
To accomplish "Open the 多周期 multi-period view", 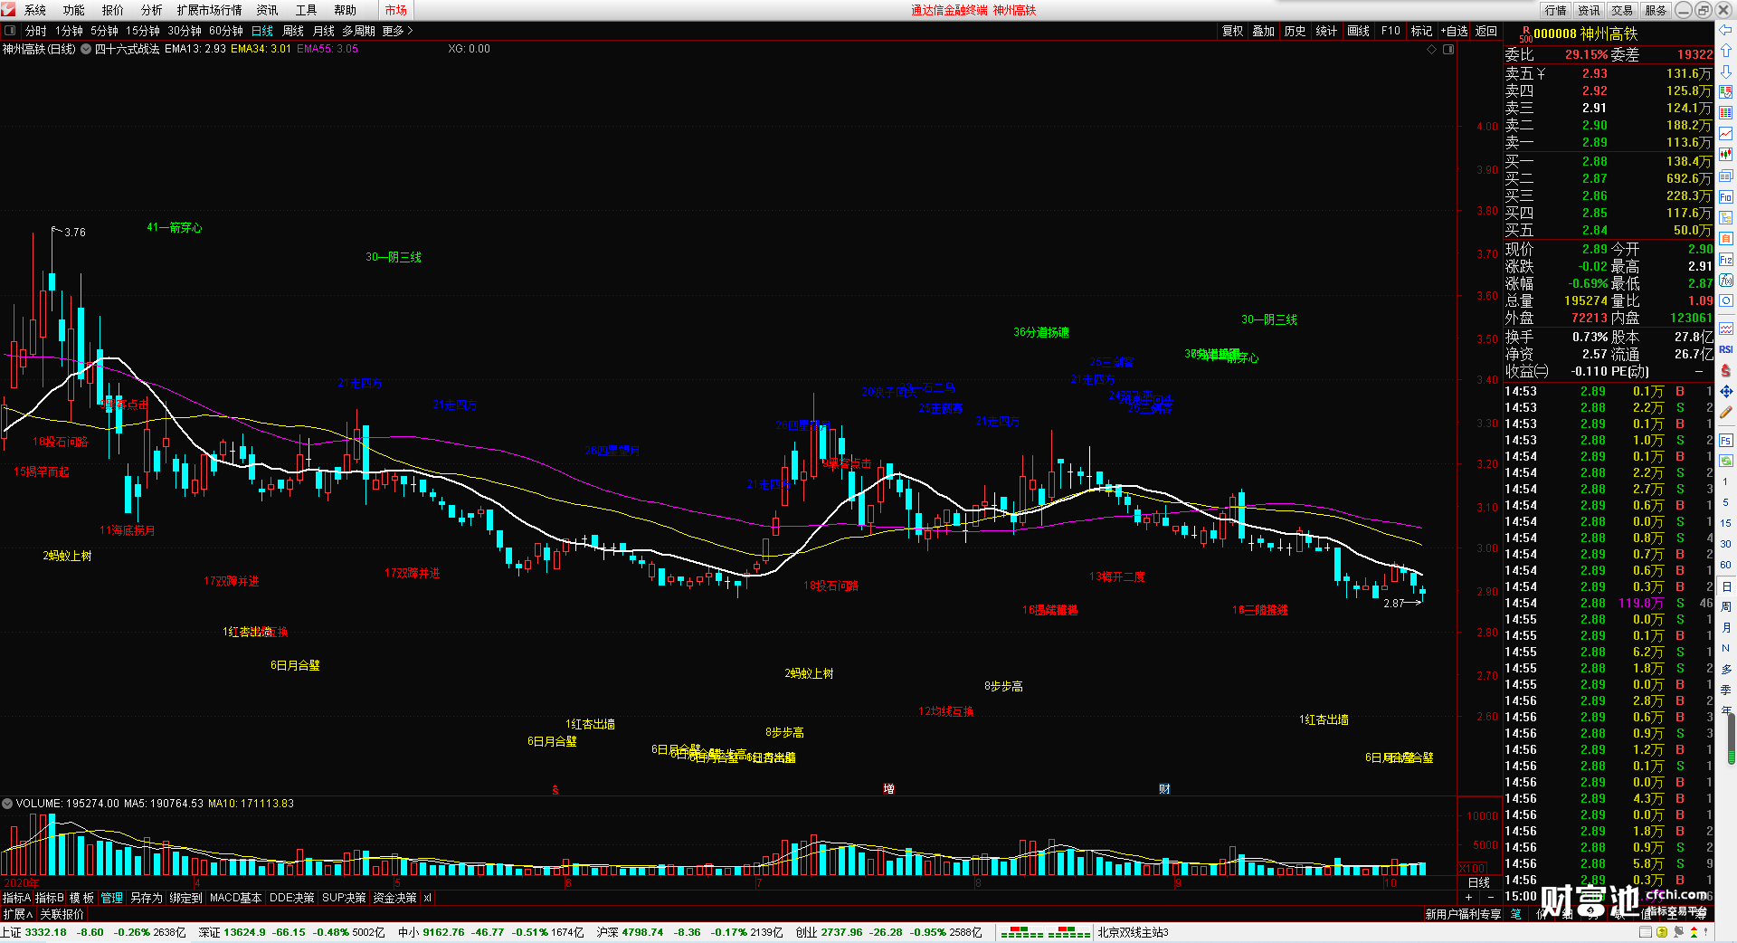I will [x=358, y=31].
